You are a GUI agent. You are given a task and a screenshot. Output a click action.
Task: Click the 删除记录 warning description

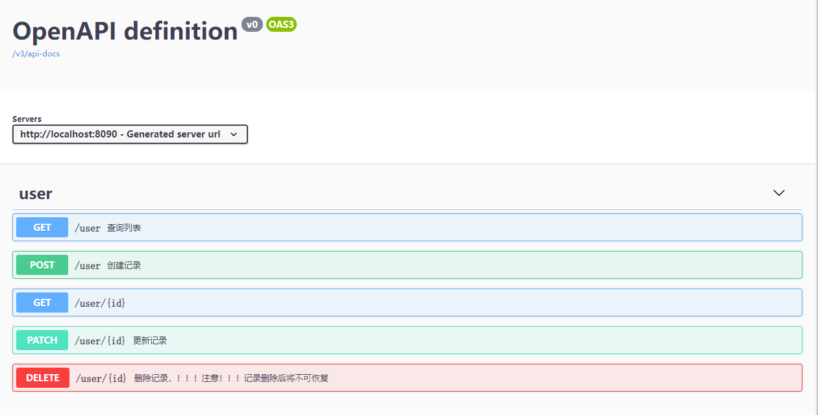232,379
